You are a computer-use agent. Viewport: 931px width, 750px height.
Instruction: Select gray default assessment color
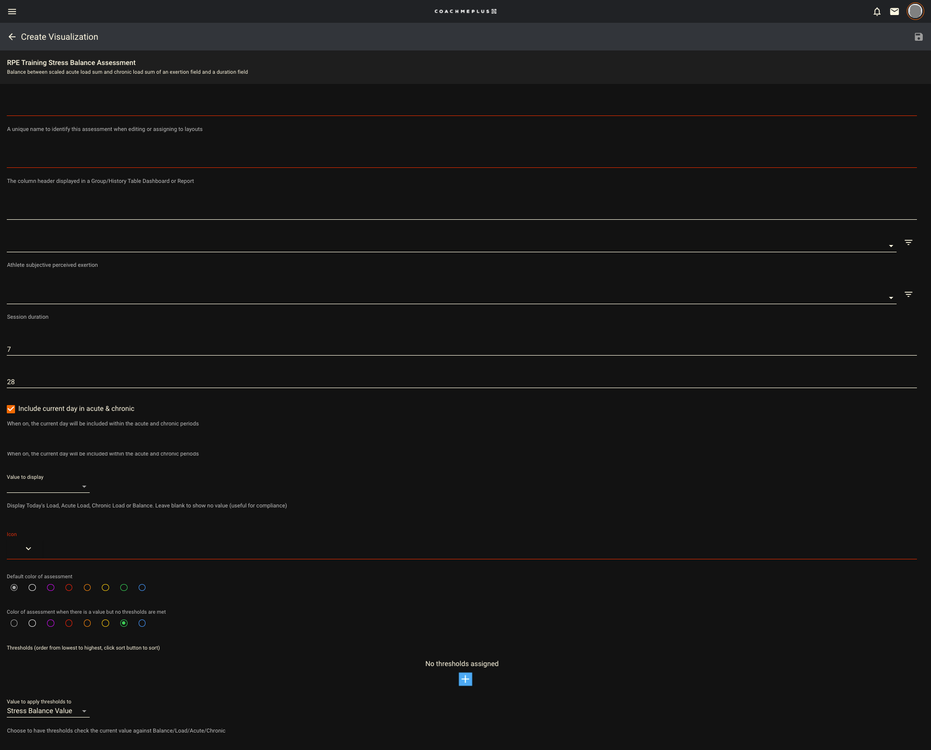click(x=14, y=587)
